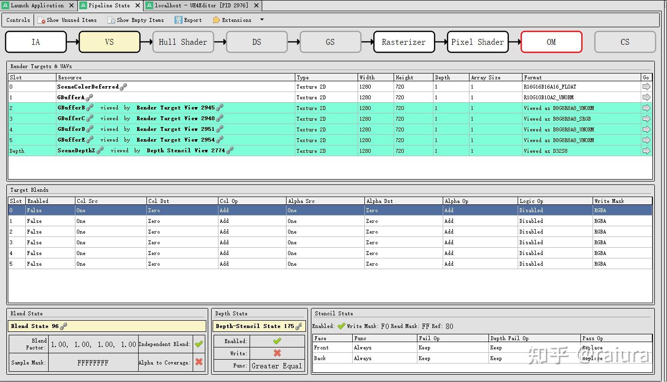Click the Independent Blend checkmark
The image size is (667, 382).
click(x=198, y=344)
